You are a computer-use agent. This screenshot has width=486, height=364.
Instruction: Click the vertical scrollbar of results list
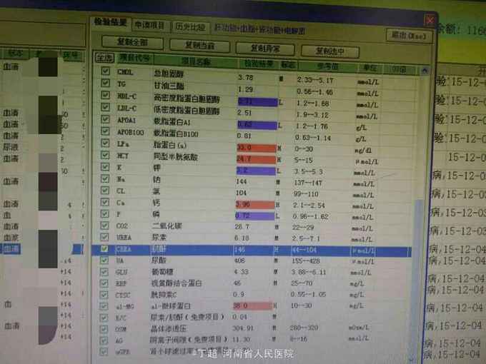(418, 214)
